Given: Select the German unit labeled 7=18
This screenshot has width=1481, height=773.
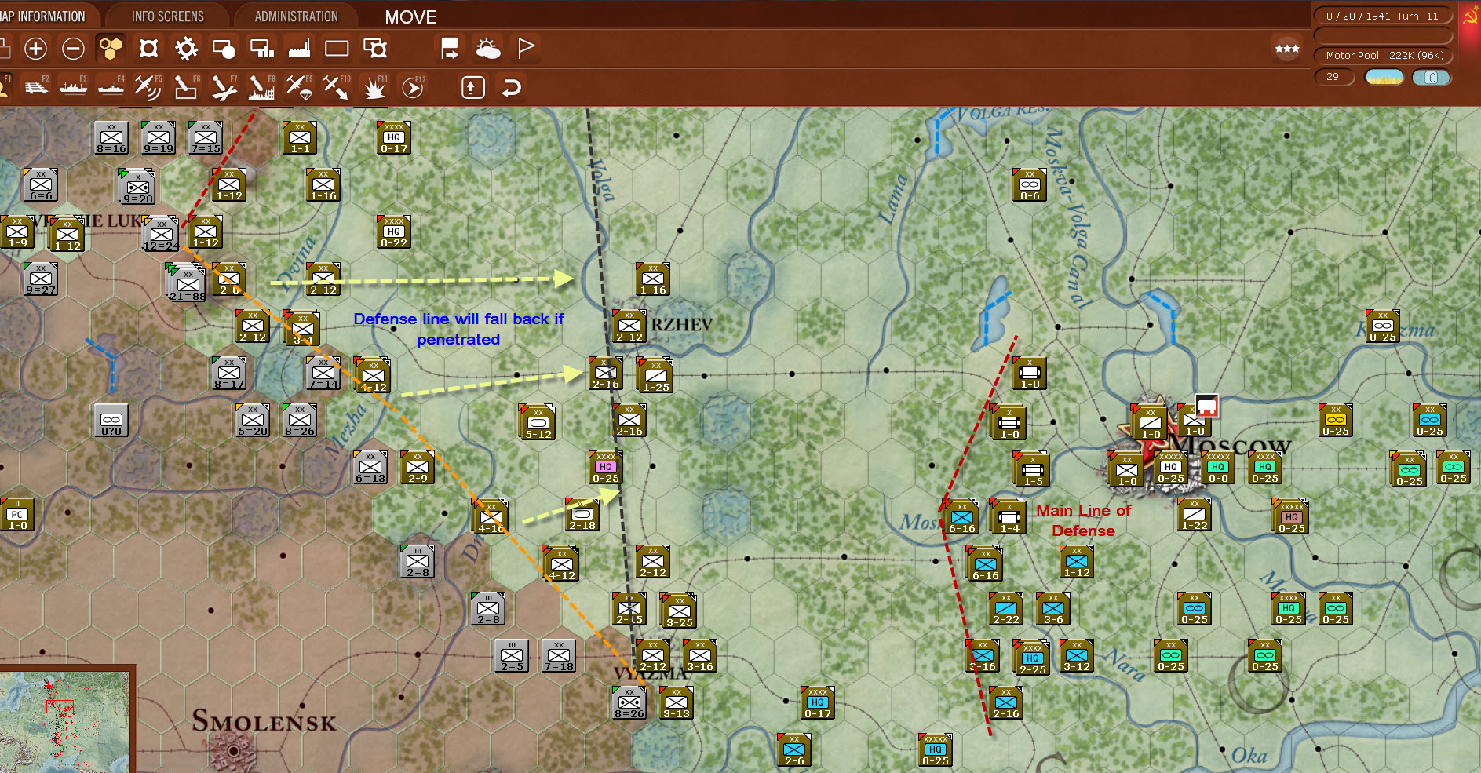Looking at the screenshot, I should coord(559,656).
